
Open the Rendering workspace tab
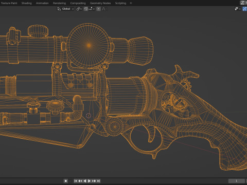point(59,3)
